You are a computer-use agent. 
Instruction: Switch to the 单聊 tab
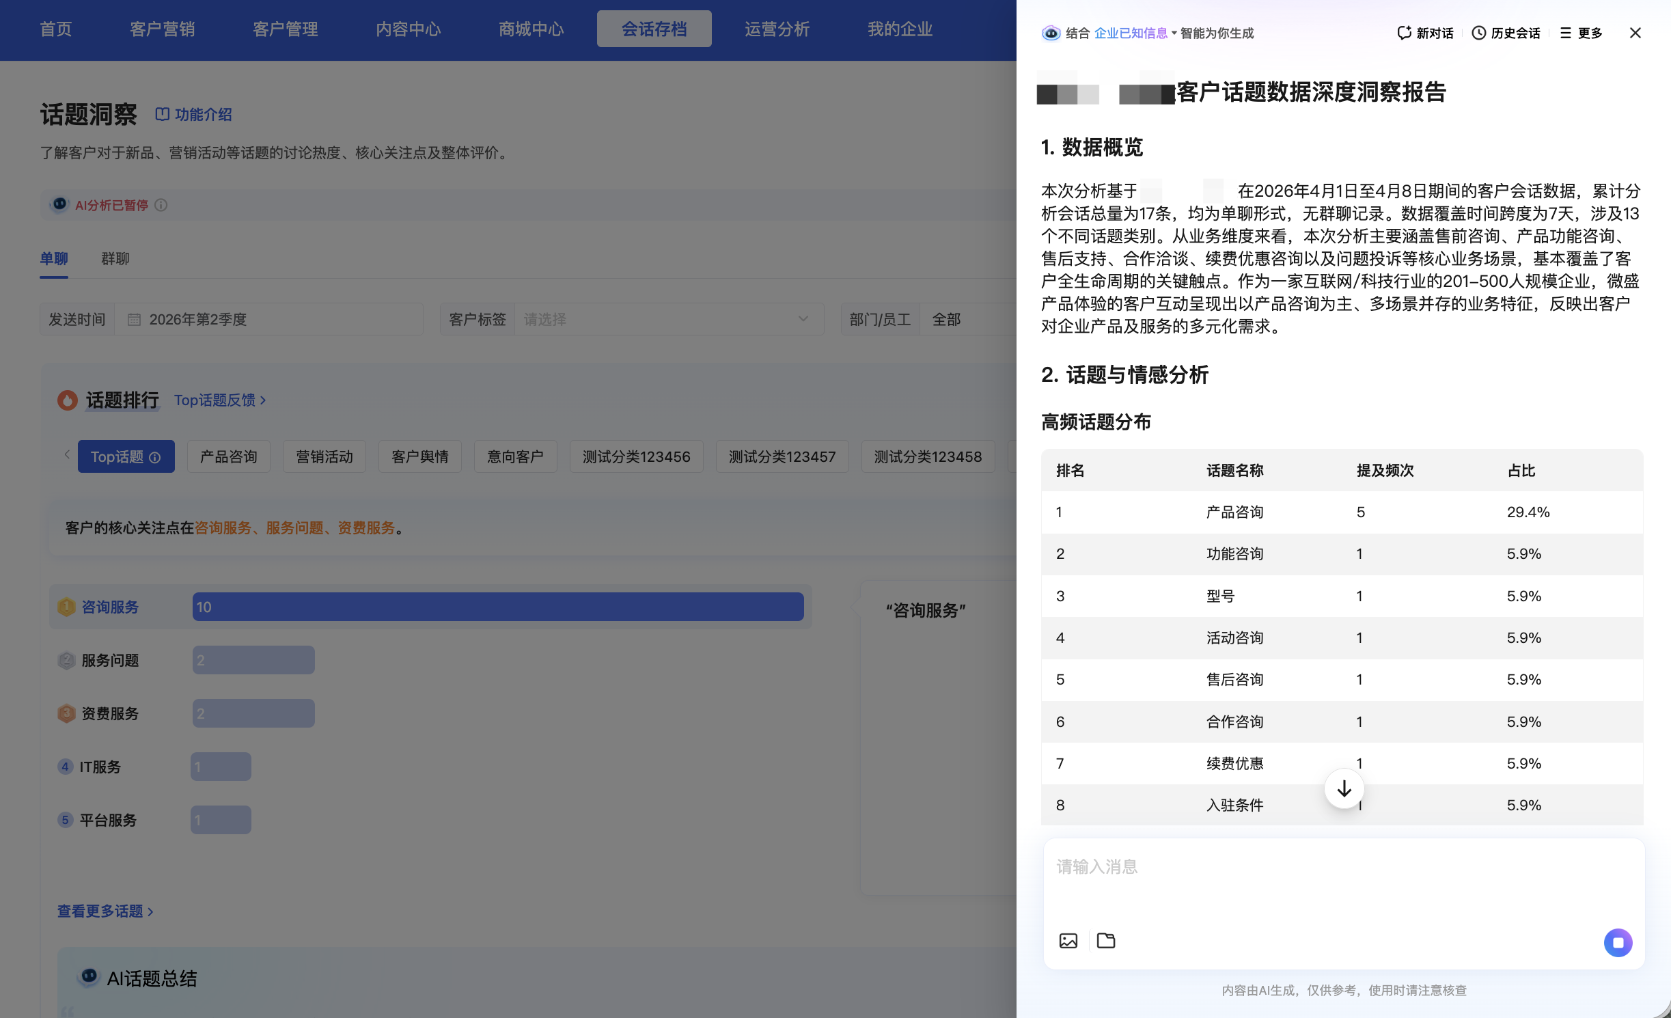pyautogui.click(x=54, y=259)
